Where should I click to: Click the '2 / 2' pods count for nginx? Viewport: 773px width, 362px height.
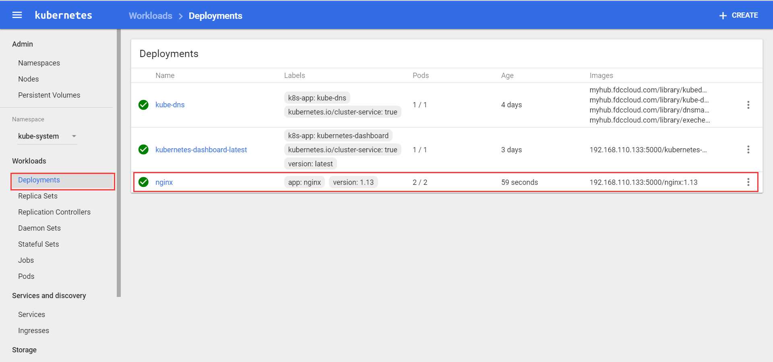coord(420,182)
